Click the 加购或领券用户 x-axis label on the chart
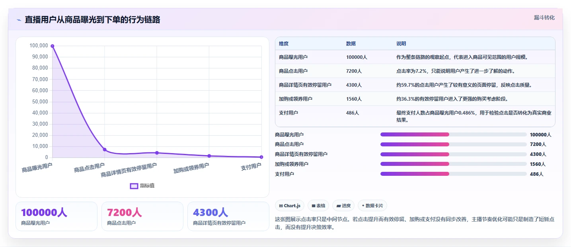Viewport: 571px width, 247px height. (191, 168)
